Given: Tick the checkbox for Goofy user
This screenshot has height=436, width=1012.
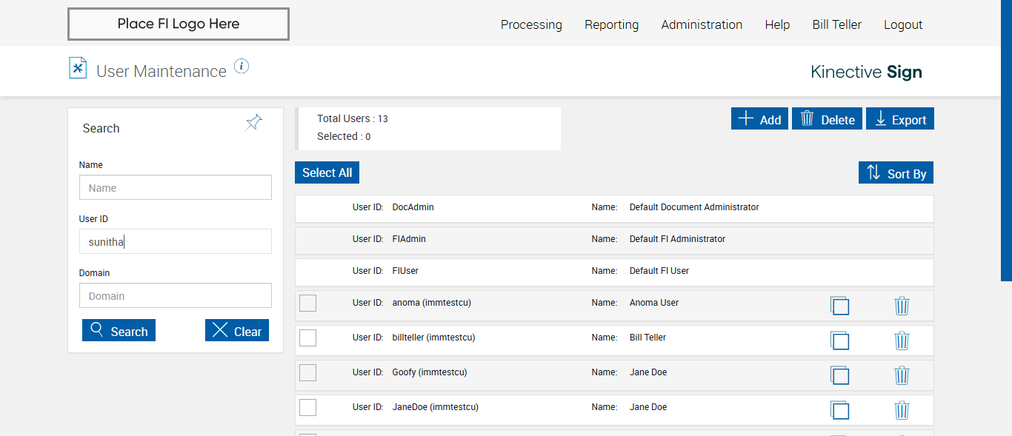Looking at the screenshot, I should (307, 372).
